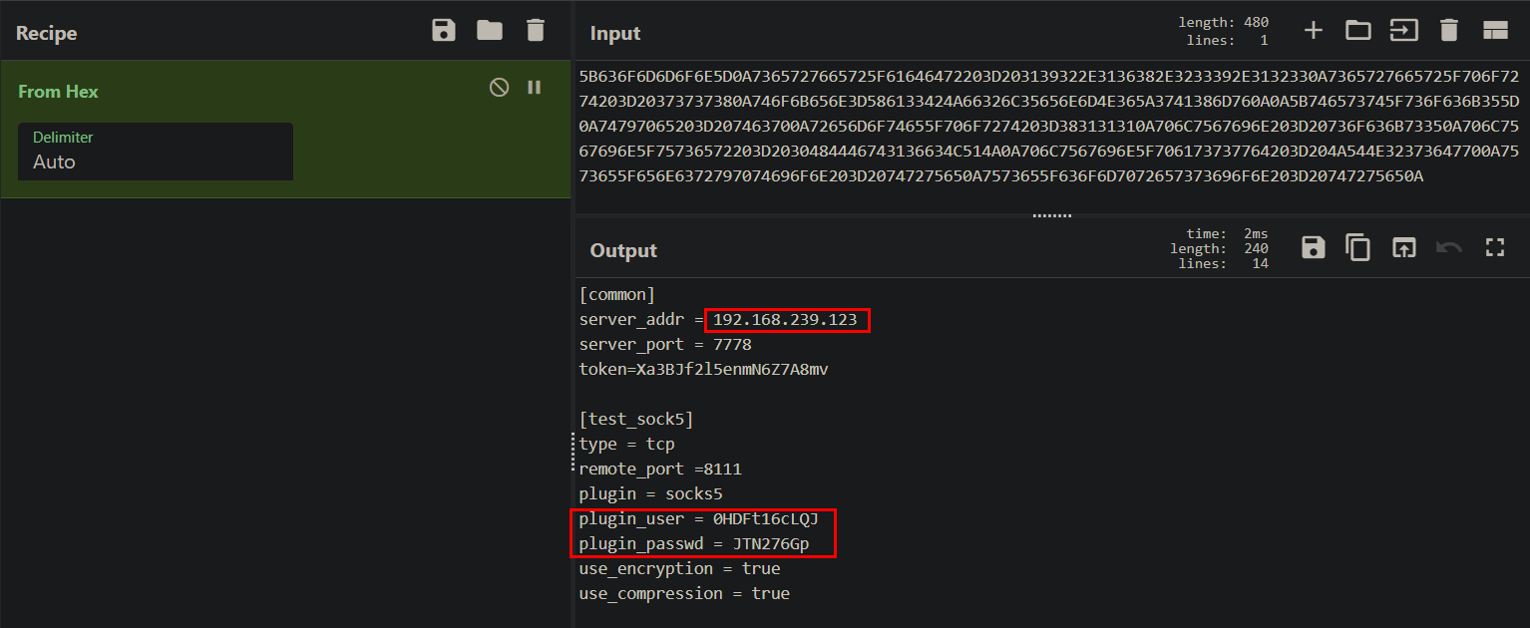
Task: Save the output to a file
Action: 1313,247
